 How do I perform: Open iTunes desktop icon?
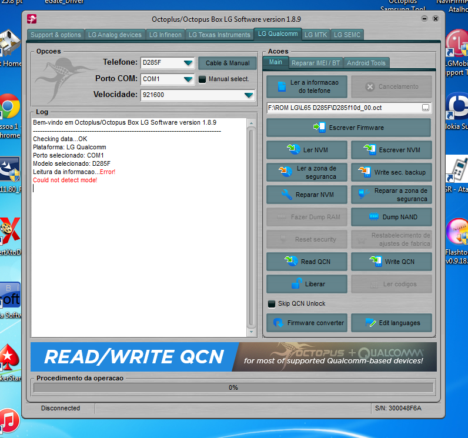(x=9, y=420)
